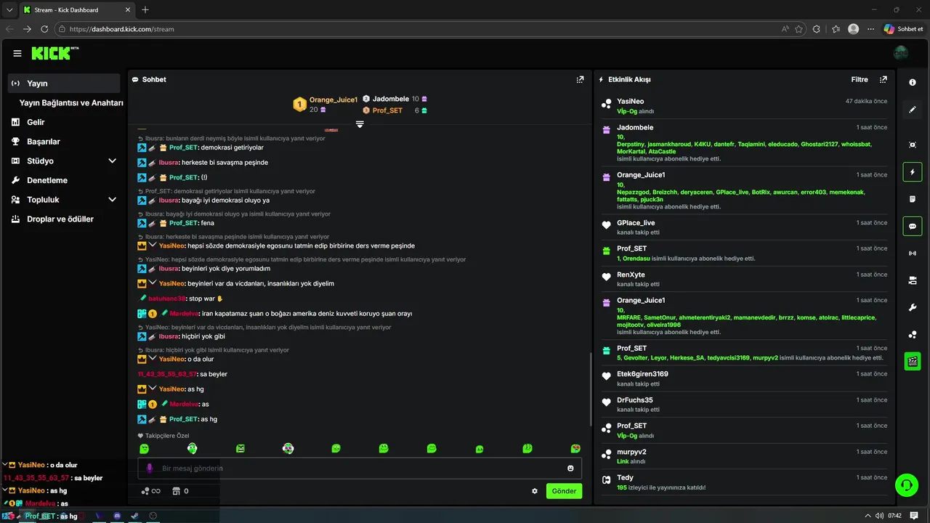Open the tab list dropdown at top-left
Screen dimensions: 930x523
[9, 9]
